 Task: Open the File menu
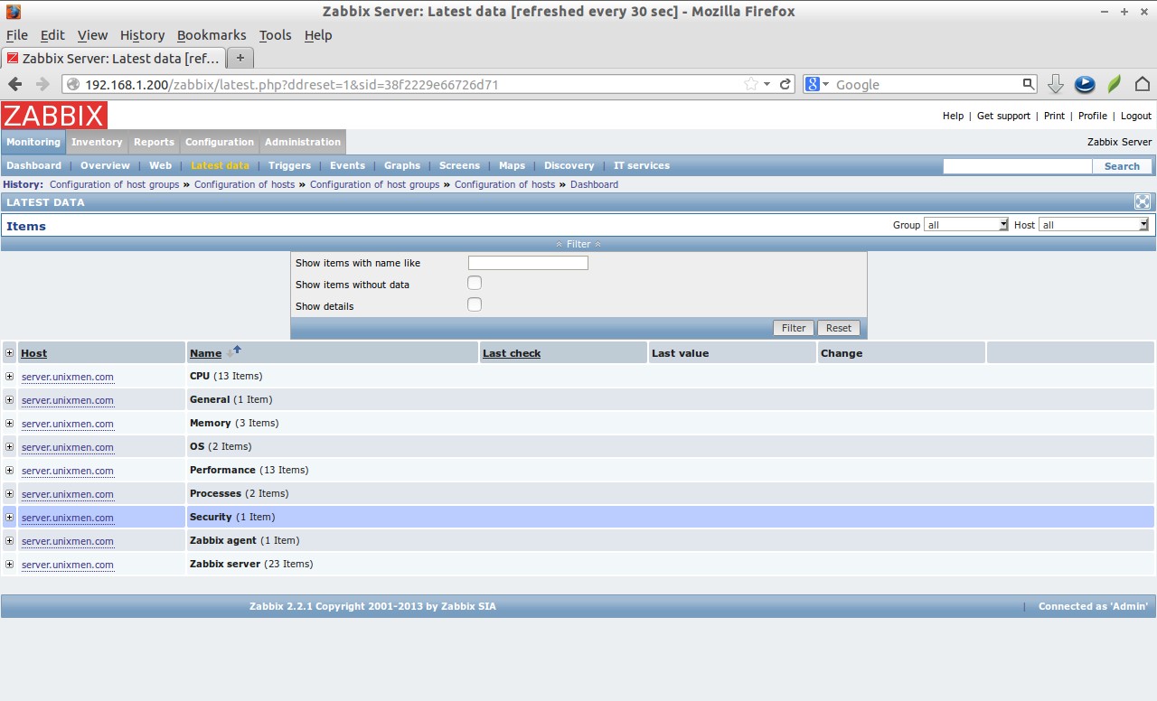(16, 35)
